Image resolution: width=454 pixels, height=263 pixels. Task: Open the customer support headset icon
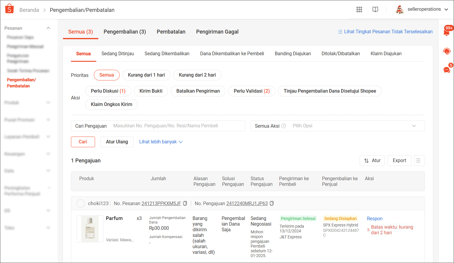[447, 51]
